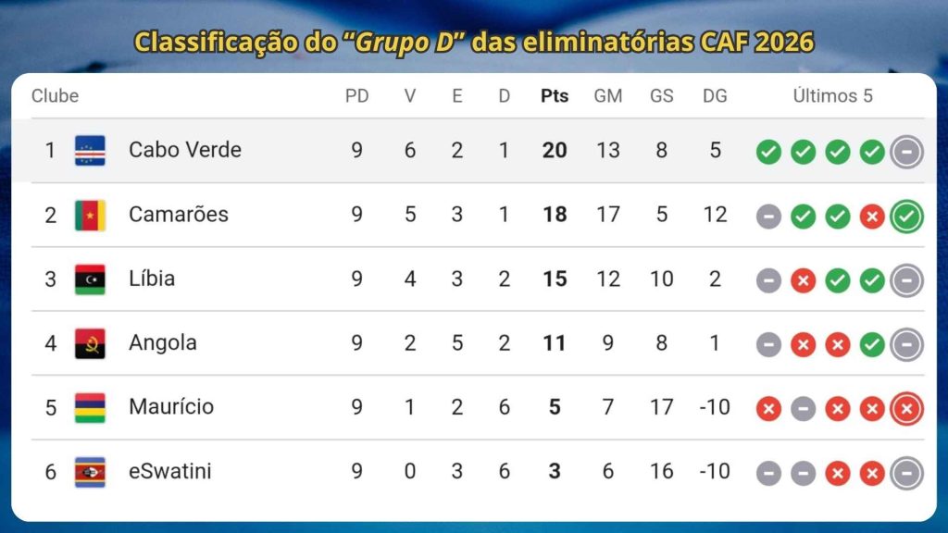
Task: Click the Angola flag icon
Action: pos(90,343)
